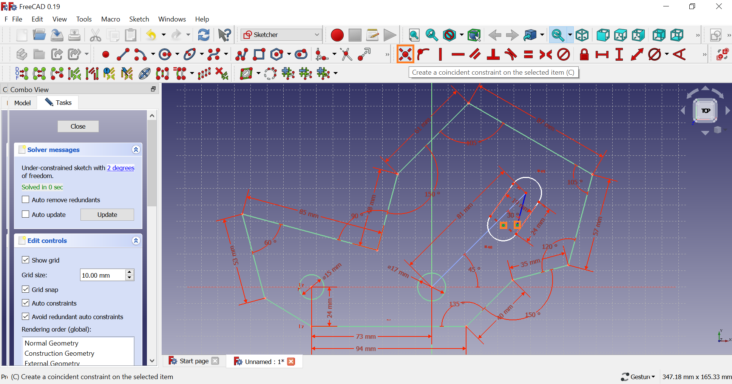
Task: Open the Gesture navigation style dropdown
Action: pyautogui.click(x=638, y=376)
